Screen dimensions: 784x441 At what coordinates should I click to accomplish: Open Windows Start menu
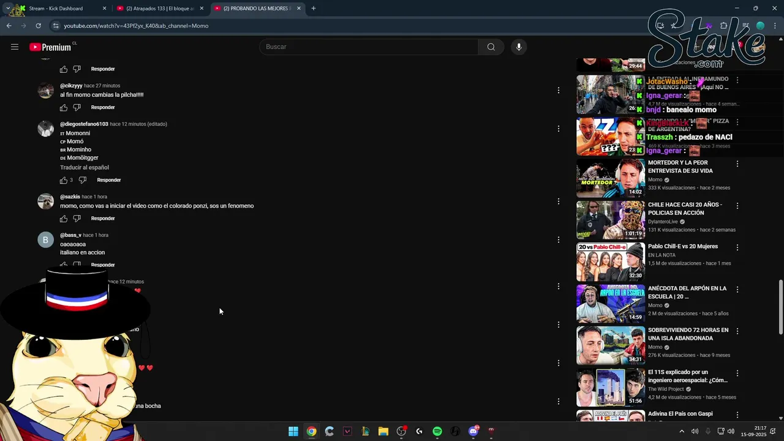click(293, 431)
